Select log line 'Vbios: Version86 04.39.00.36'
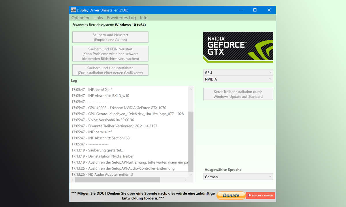 point(129,120)
